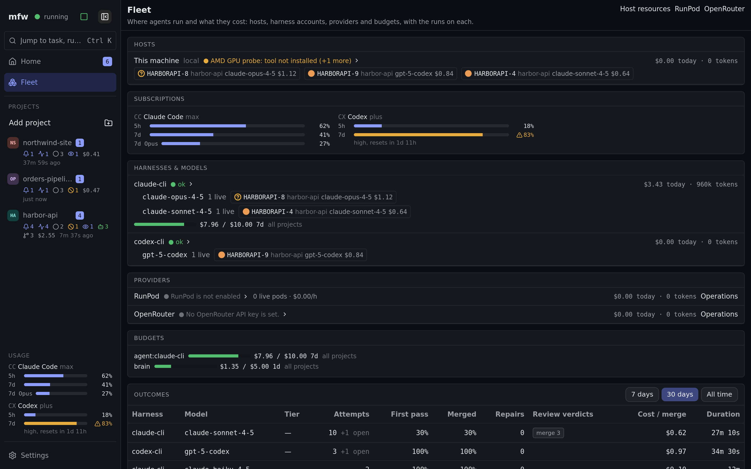Viewport: 751px width, 469px height.
Task: Open Operations for the RunPod provider
Action: click(x=719, y=296)
